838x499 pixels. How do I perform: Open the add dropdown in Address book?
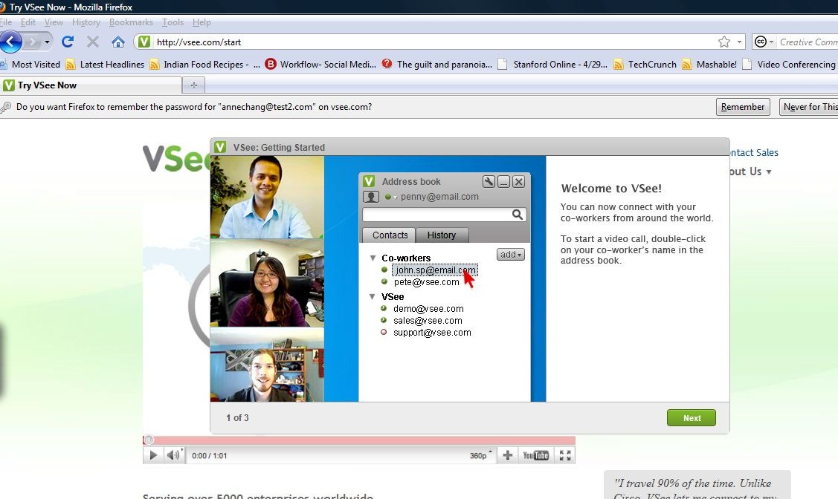click(x=511, y=255)
